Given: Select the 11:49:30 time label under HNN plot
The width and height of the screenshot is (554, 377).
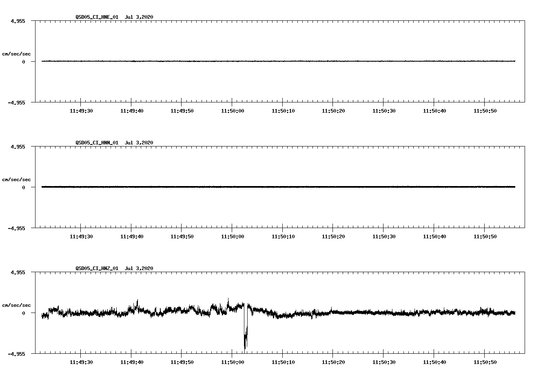Looking at the screenshot, I should [81, 237].
